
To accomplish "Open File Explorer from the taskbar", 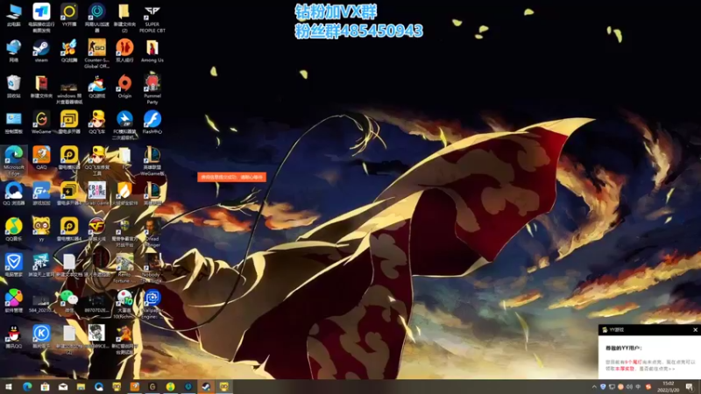I will 81,386.
